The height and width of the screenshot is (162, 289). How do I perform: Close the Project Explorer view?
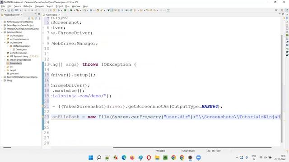click(x=22, y=15)
